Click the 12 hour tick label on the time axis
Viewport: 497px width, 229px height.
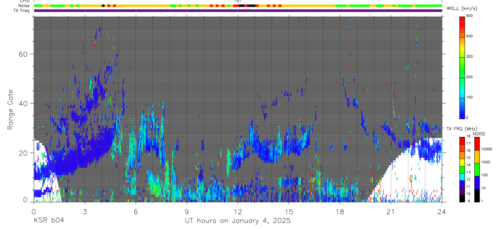238,211
